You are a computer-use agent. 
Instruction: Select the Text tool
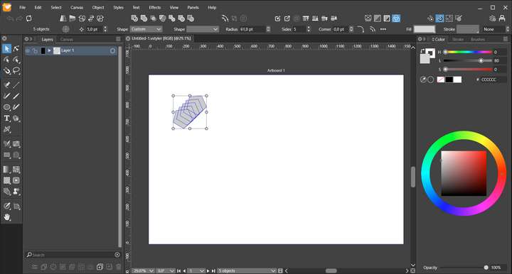point(6,119)
